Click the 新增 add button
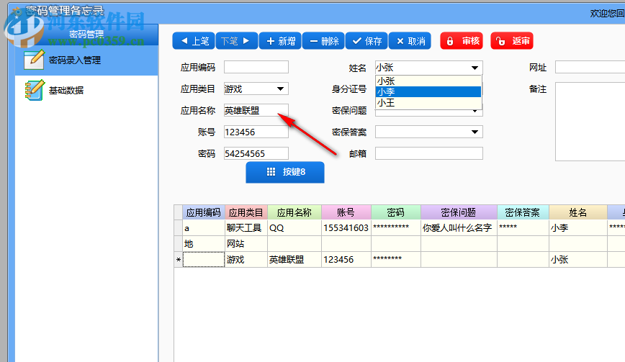Screen dimensions: 625x362 (x=280, y=41)
